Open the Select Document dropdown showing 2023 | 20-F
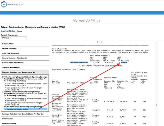Viewport: 164px width, 126px height. (x=14, y=38)
